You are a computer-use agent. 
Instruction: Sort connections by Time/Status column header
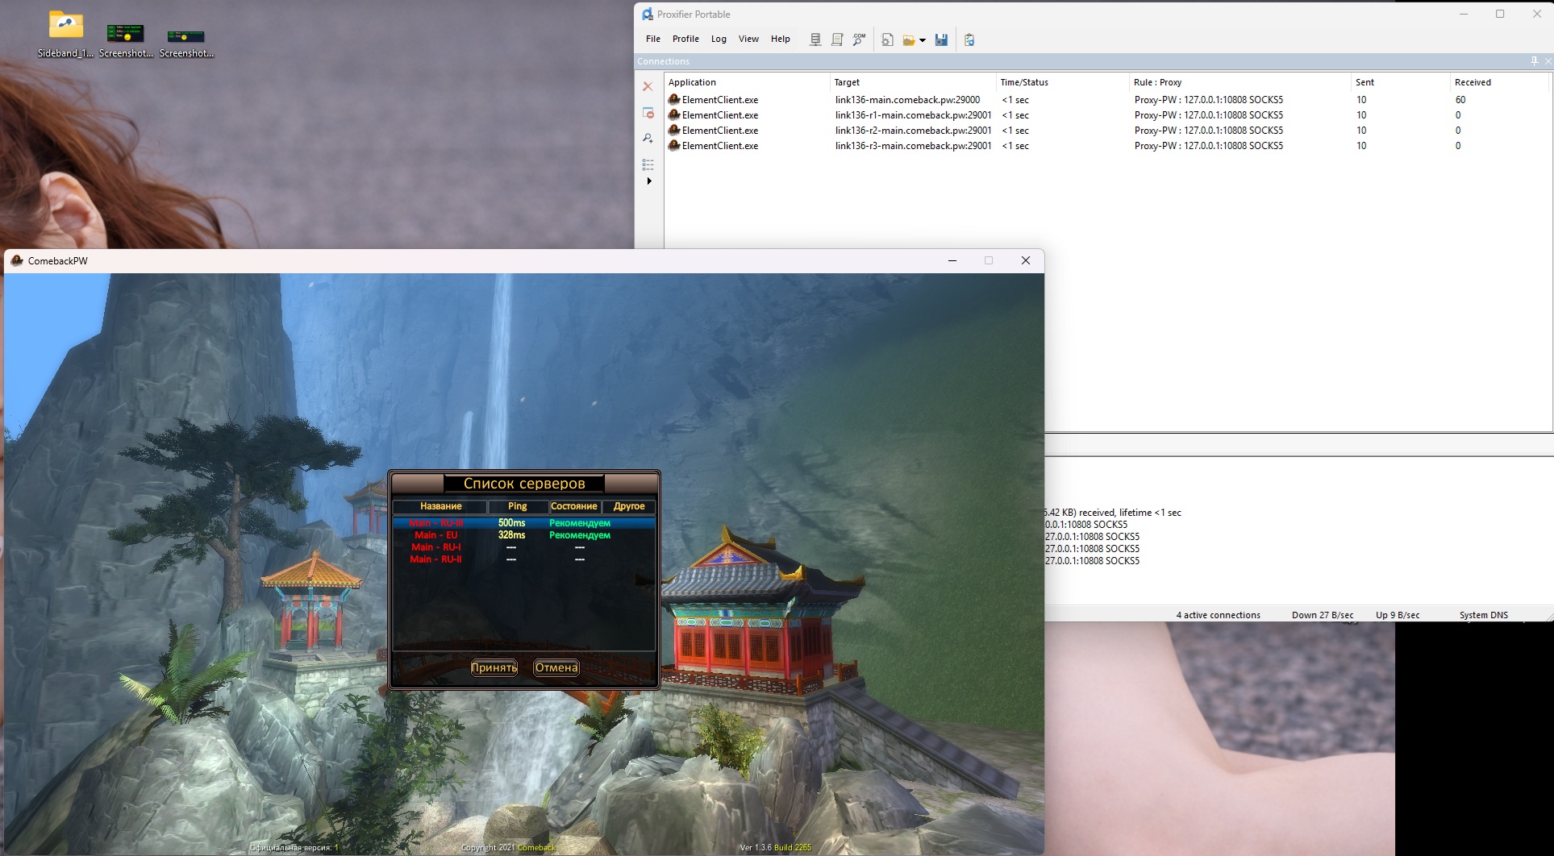pyautogui.click(x=1063, y=82)
